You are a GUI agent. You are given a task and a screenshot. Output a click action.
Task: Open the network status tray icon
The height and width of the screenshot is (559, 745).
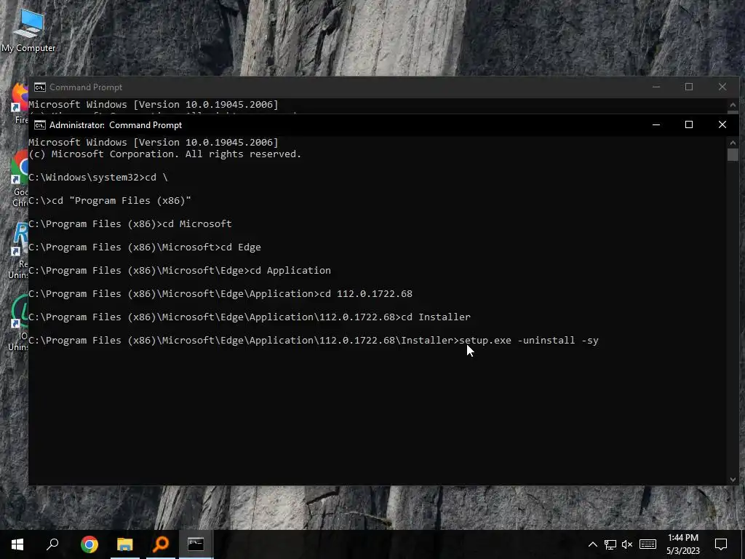coord(610,544)
